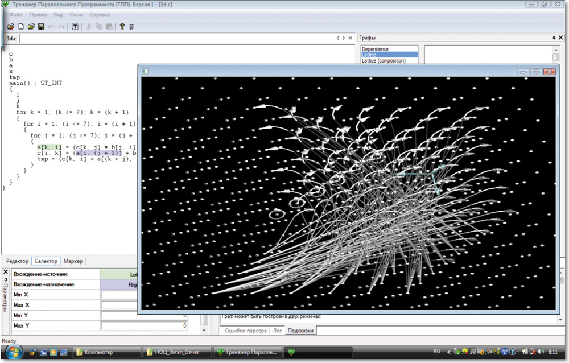This screenshot has height=363, width=569.
Task: Click scroll-down arrow in parameters panel
Action: click(204, 330)
